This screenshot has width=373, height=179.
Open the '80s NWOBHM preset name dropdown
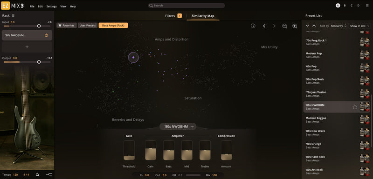[x=178, y=126]
